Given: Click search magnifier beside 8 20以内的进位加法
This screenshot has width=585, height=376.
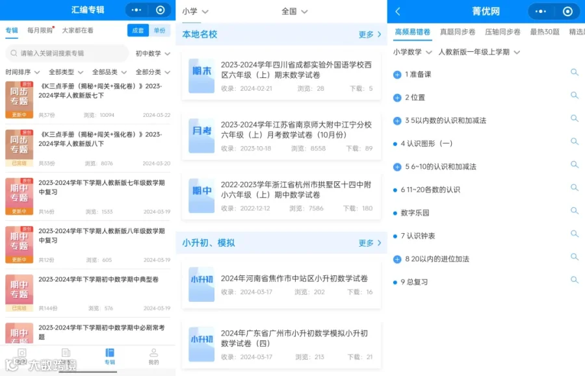Looking at the screenshot, I should (x=574, y=257).
